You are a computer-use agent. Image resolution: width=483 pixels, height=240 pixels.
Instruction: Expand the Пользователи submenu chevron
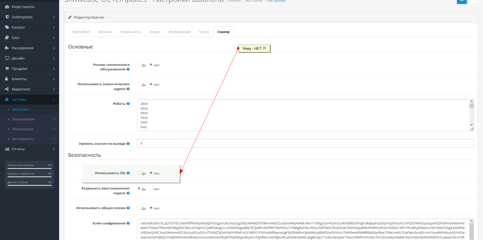tap(54, 119)
